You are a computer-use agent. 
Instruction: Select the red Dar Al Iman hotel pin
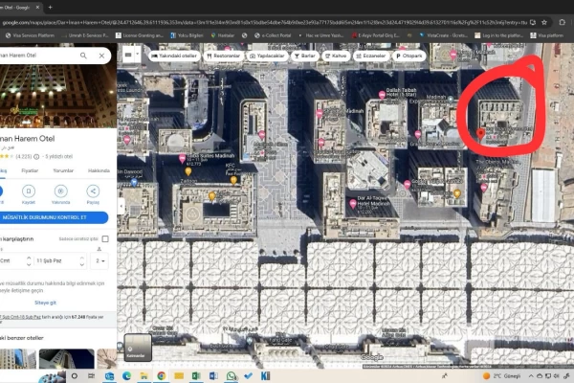click(481, 133)
